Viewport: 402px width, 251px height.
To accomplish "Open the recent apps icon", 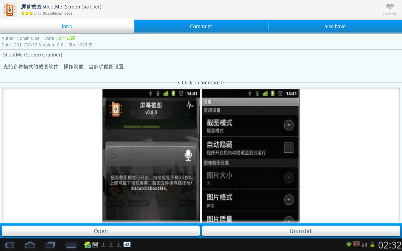I will click(x=50, y=245).
